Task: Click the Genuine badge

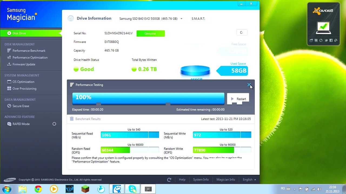Action: click(x=151, y=33)
